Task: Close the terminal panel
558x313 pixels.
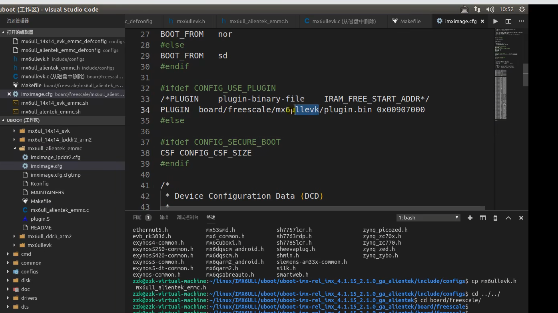Action: pyautogui.click(x=521, y=218)
